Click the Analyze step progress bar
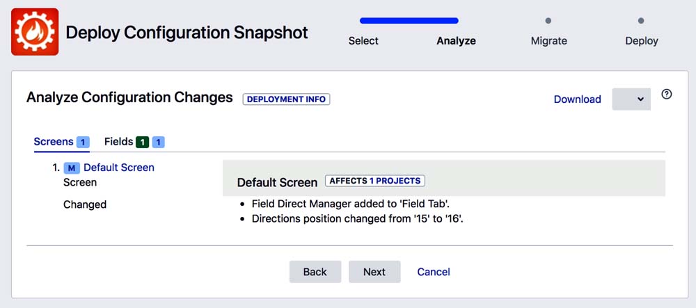Screen dimensions: 696x308 click(409, 21)
